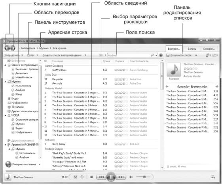Image resolution: width=222 pixels, height=185 pixels.
Task: Rate the Despertar track with stars
Action: click(x=121, y=79)
